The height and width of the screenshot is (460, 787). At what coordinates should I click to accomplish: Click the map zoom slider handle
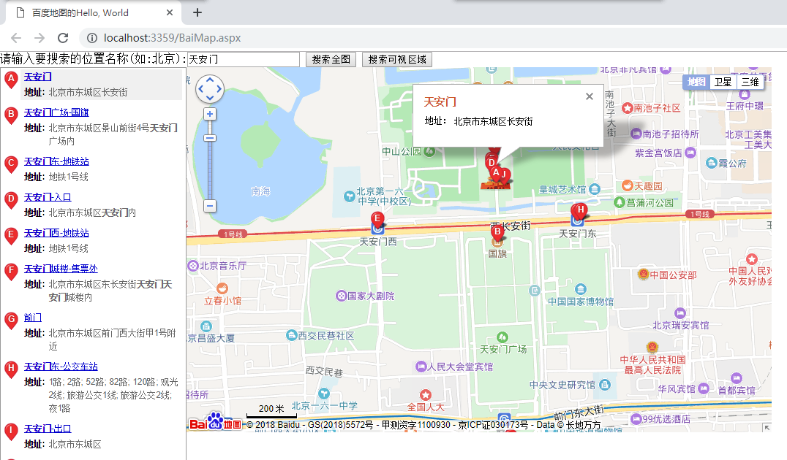tap(210, 138)
